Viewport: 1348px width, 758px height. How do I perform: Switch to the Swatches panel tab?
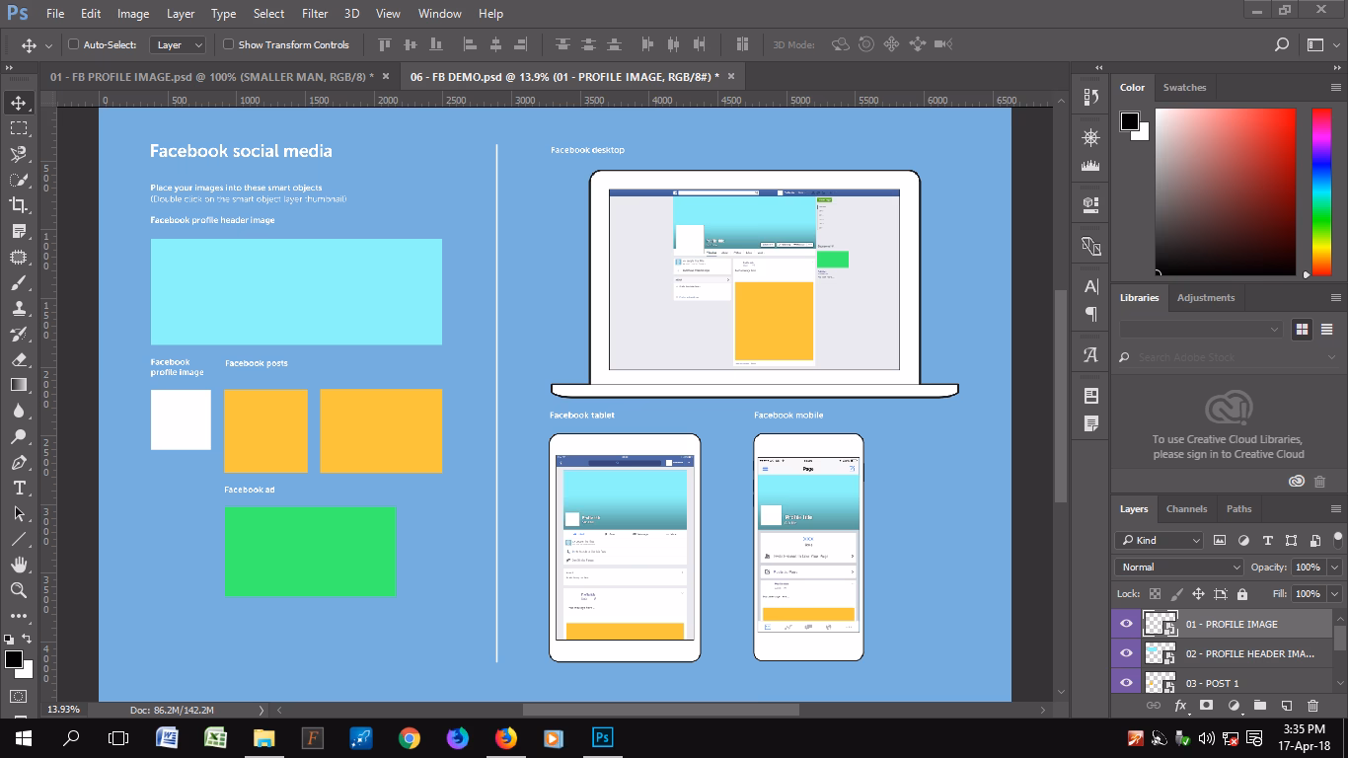pos(1184,87)
